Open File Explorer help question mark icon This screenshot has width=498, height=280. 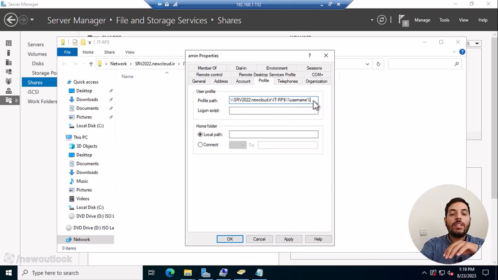click(462, 52)
